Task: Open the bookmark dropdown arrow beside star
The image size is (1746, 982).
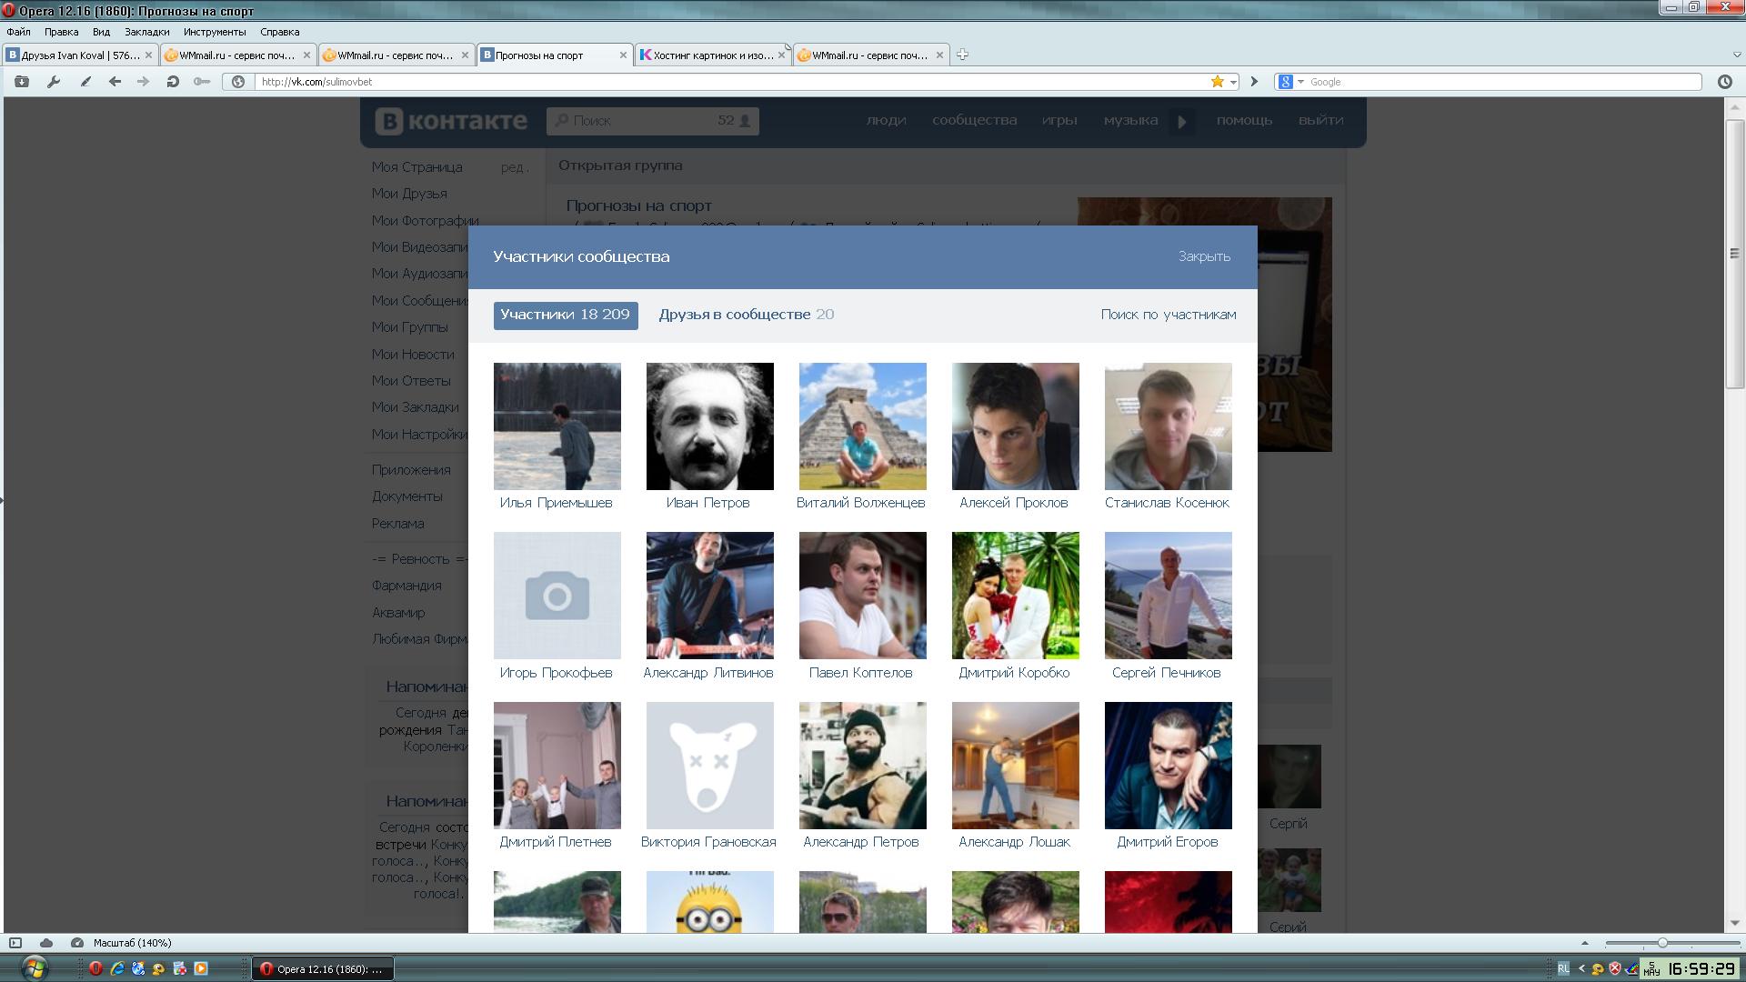Action: pos(1233,82)
